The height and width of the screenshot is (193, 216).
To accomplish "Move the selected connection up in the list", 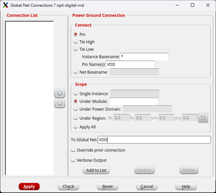I will (60, 93).
